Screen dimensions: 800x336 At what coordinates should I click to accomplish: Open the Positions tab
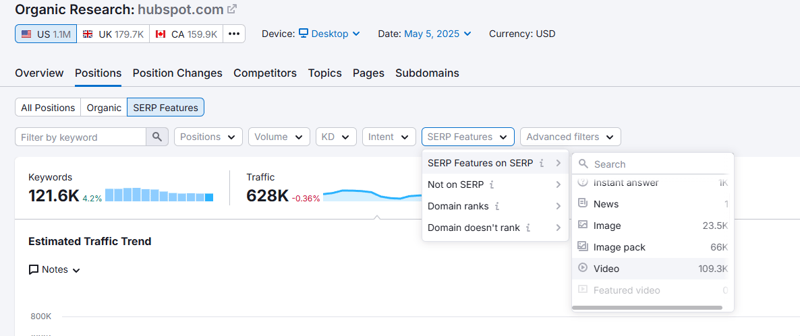pyautogui.click(x=98, y=73)
